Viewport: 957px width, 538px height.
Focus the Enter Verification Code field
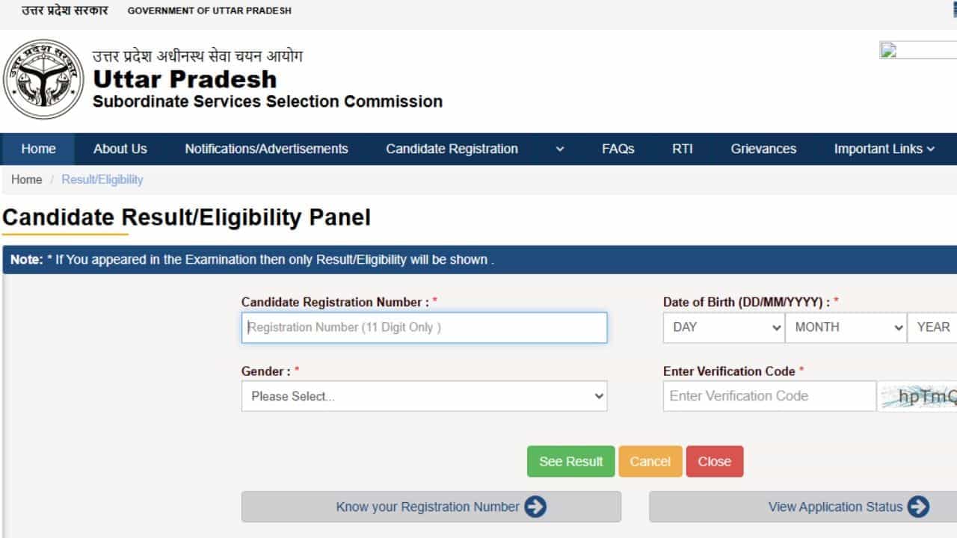pyautogui.click(x=769, y=396)
